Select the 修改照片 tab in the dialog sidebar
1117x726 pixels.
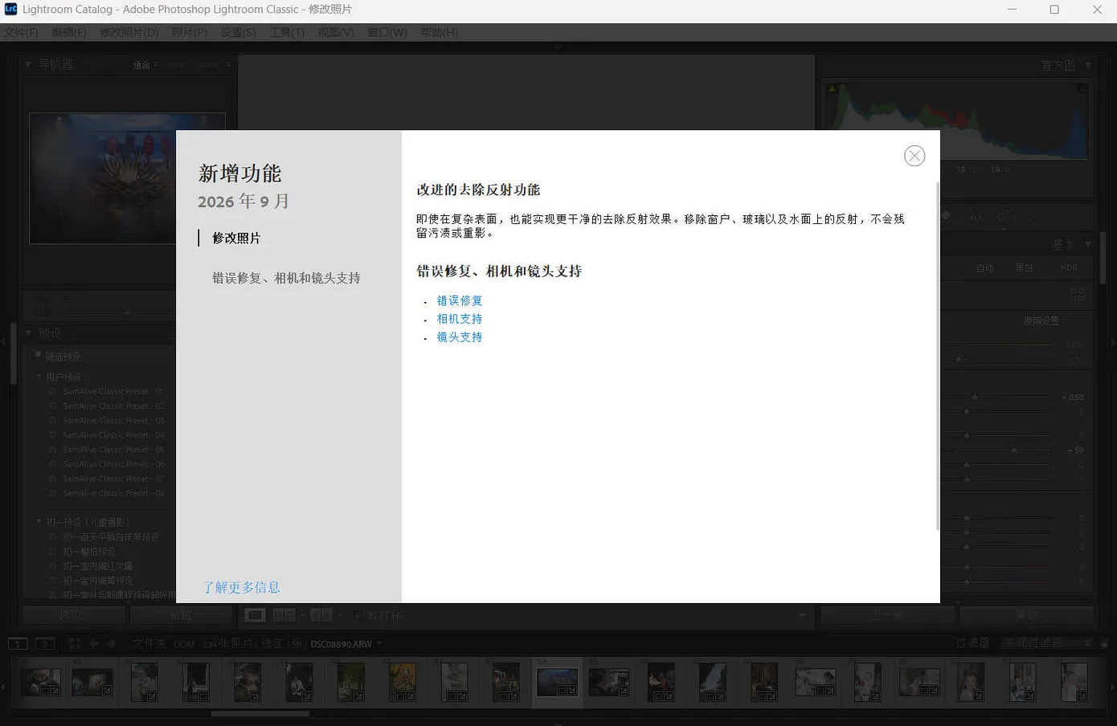tap(236, 238)
